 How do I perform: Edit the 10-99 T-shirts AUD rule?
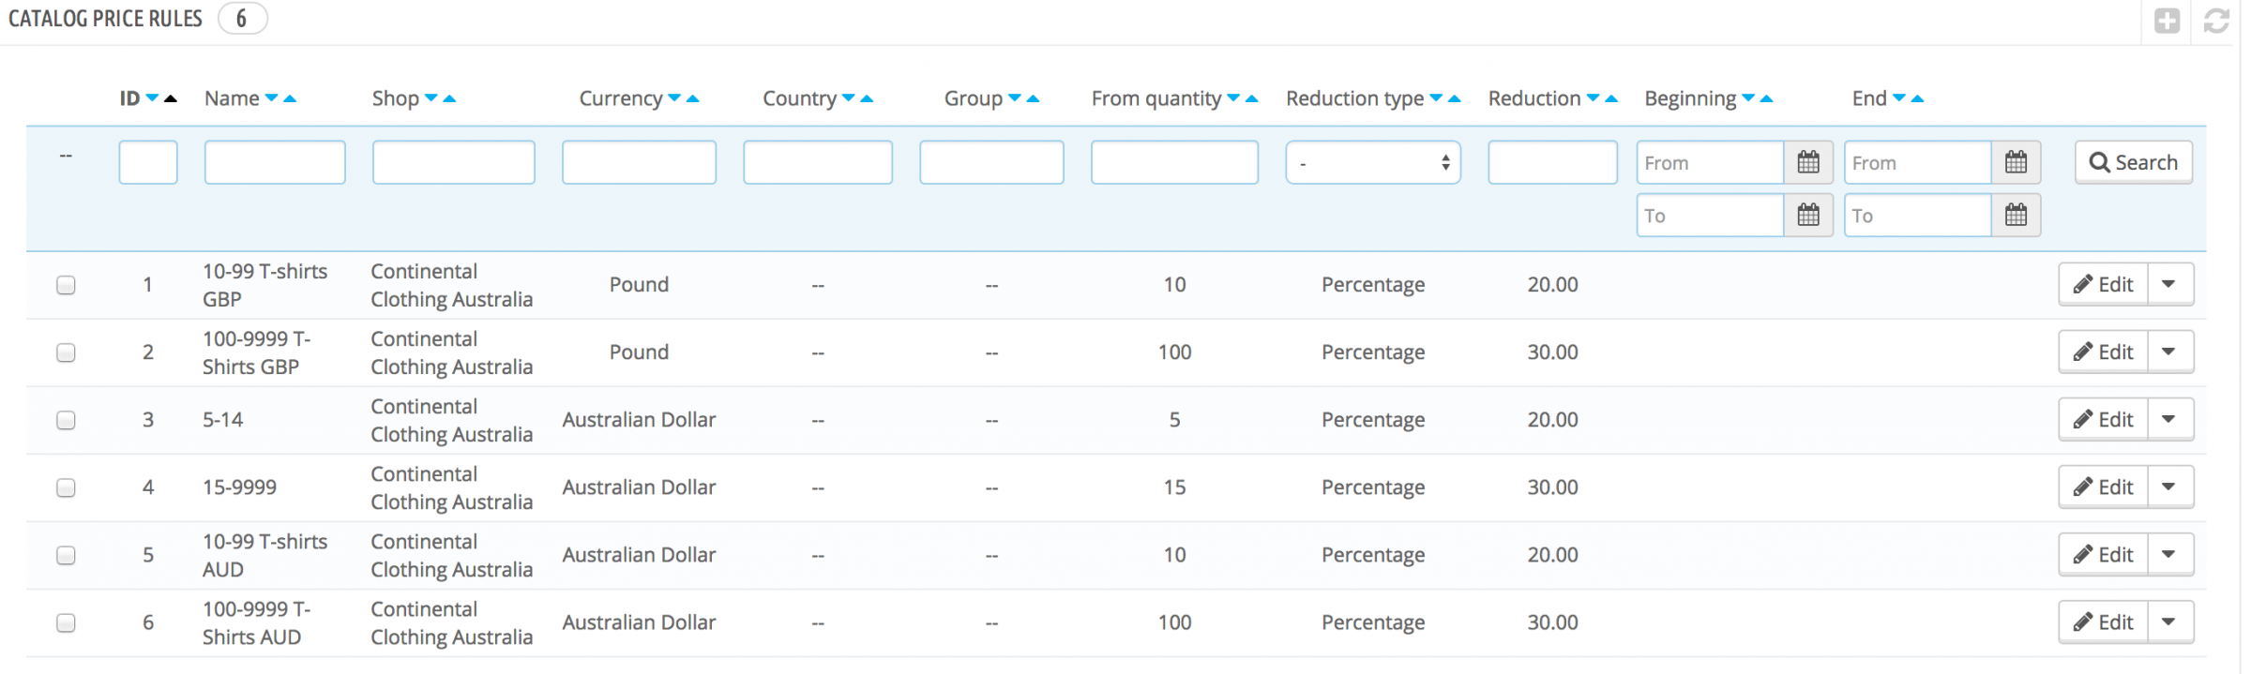[2103, 555]
